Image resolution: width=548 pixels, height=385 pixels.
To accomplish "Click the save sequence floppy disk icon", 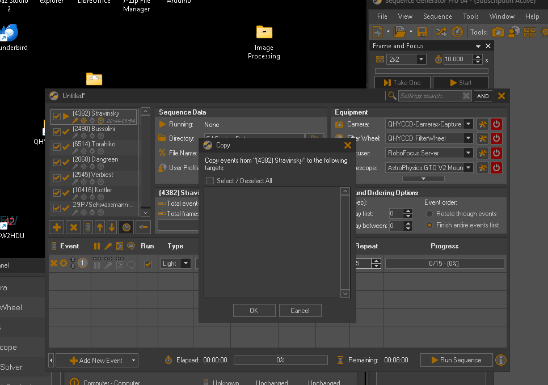I will coord(422,32).
